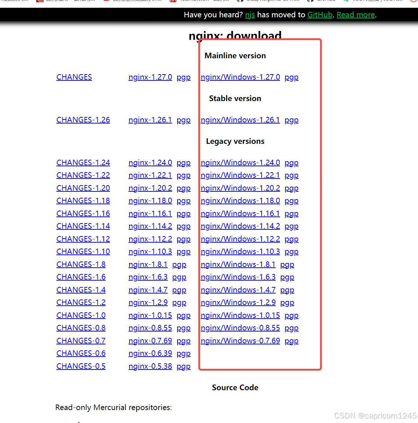Download nginx/Windows-0.8.55
Viewport: 418px width, 423px height.
[x=240, y=328]
